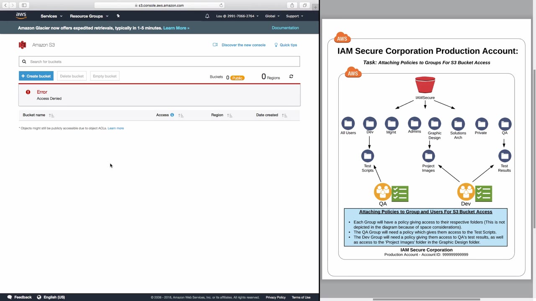The image size is (536, 301).
Task: Follow the Glacier banner Learn More link
Action: tap(176, 28)
